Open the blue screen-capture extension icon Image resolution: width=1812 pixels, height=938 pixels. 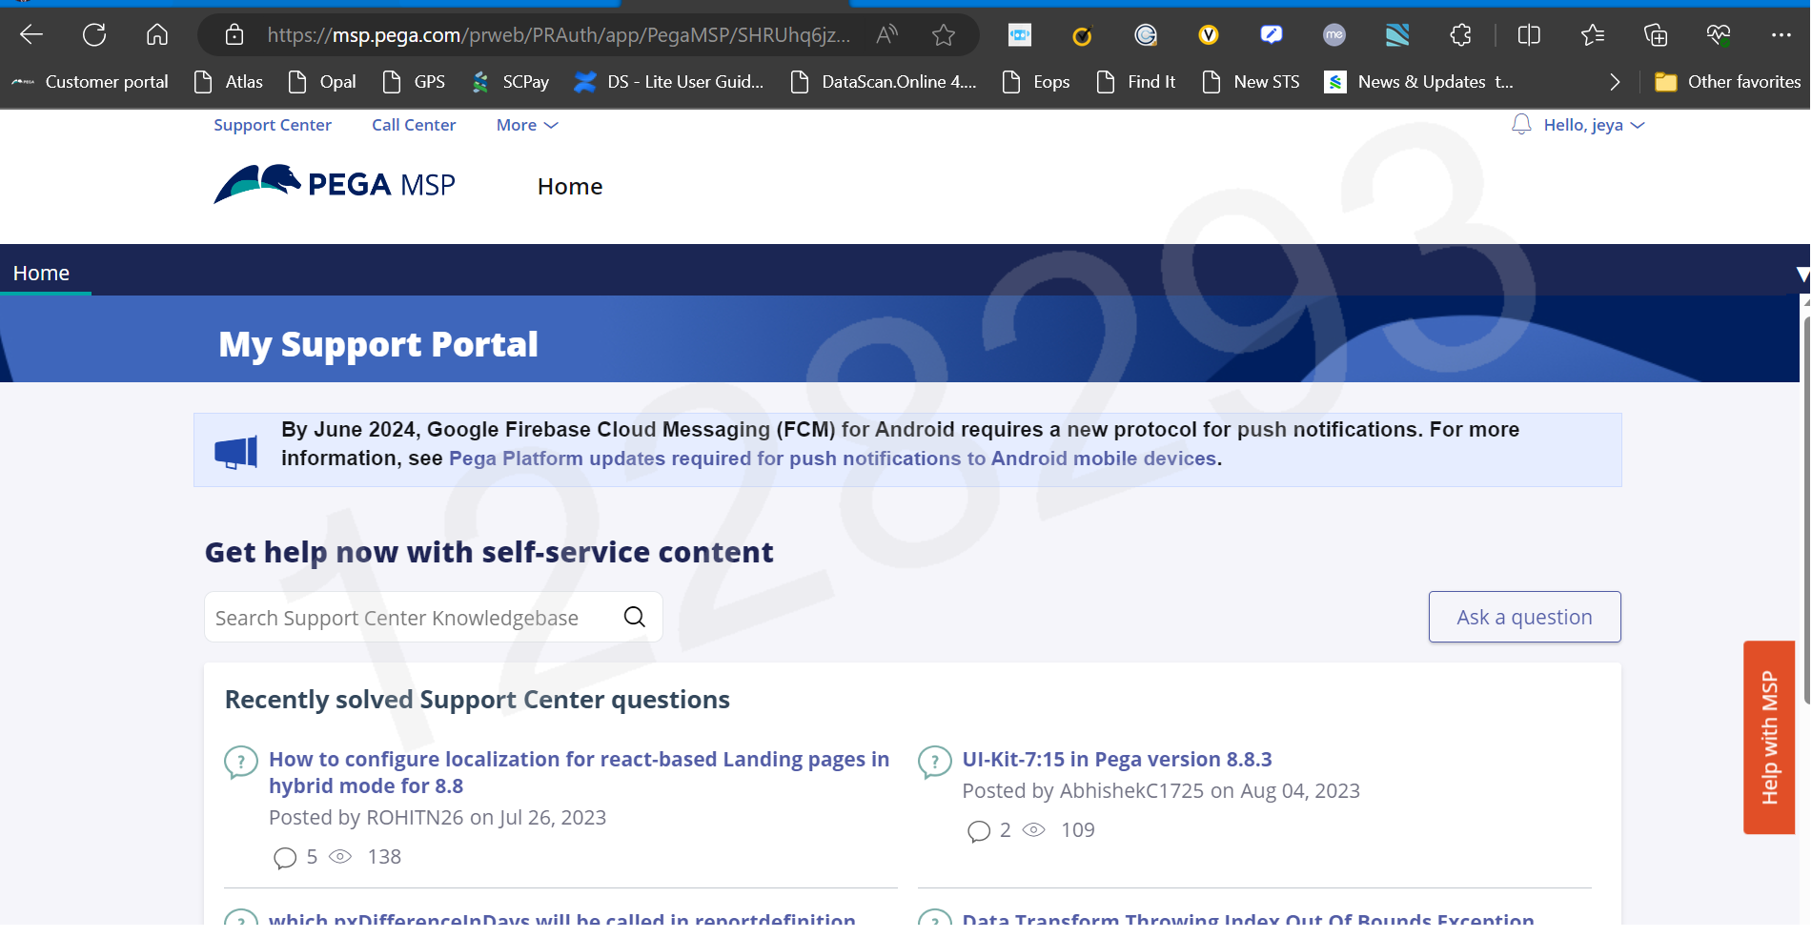(x=1020, y=35)
